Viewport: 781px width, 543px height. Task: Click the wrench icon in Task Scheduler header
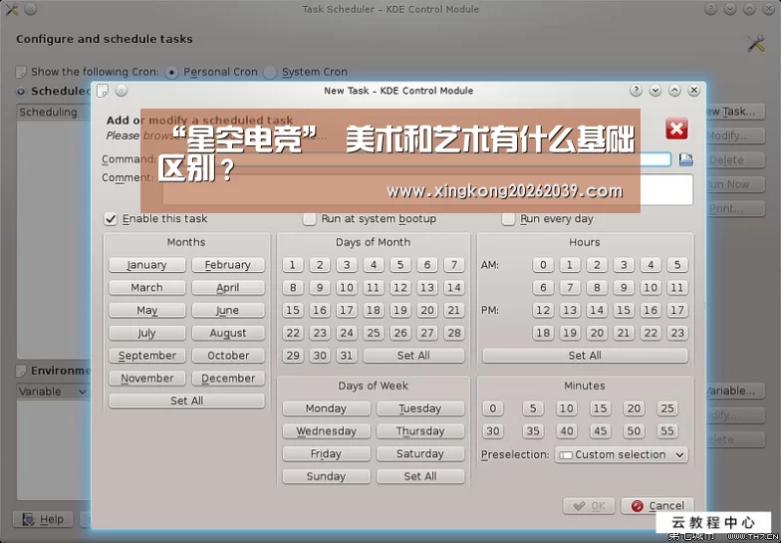pyautogui.click(x=755, y=44)
